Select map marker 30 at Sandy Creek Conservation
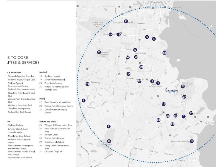The width and height of the screenshot is (223, 167). pos(109,141)
